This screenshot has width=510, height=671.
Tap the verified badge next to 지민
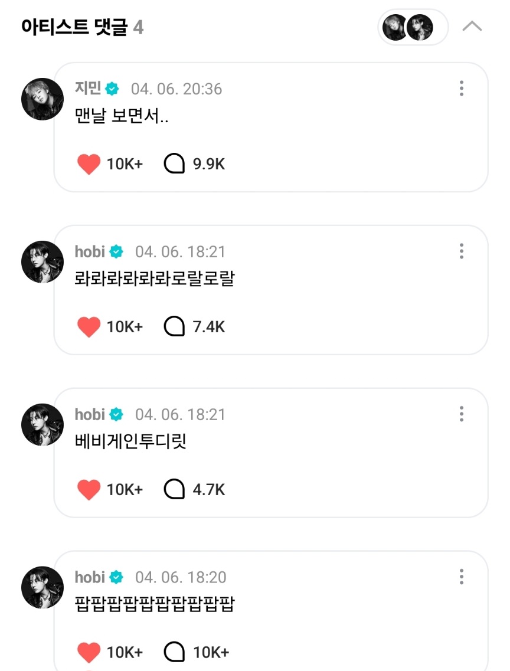112,89
